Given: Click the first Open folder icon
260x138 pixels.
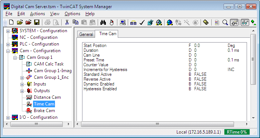Looking at the screenshot, I should point(20,22).
